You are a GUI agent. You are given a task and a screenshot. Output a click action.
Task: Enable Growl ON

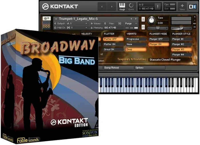113,50
